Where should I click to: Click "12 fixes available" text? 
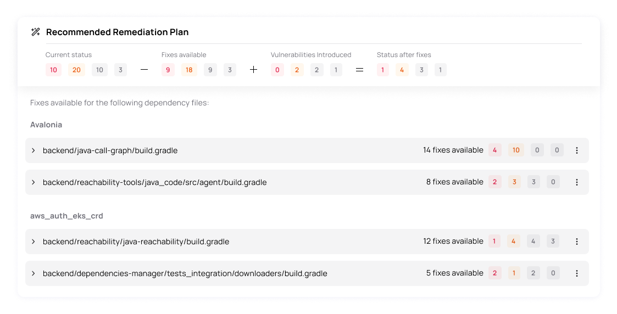[453, 242]
